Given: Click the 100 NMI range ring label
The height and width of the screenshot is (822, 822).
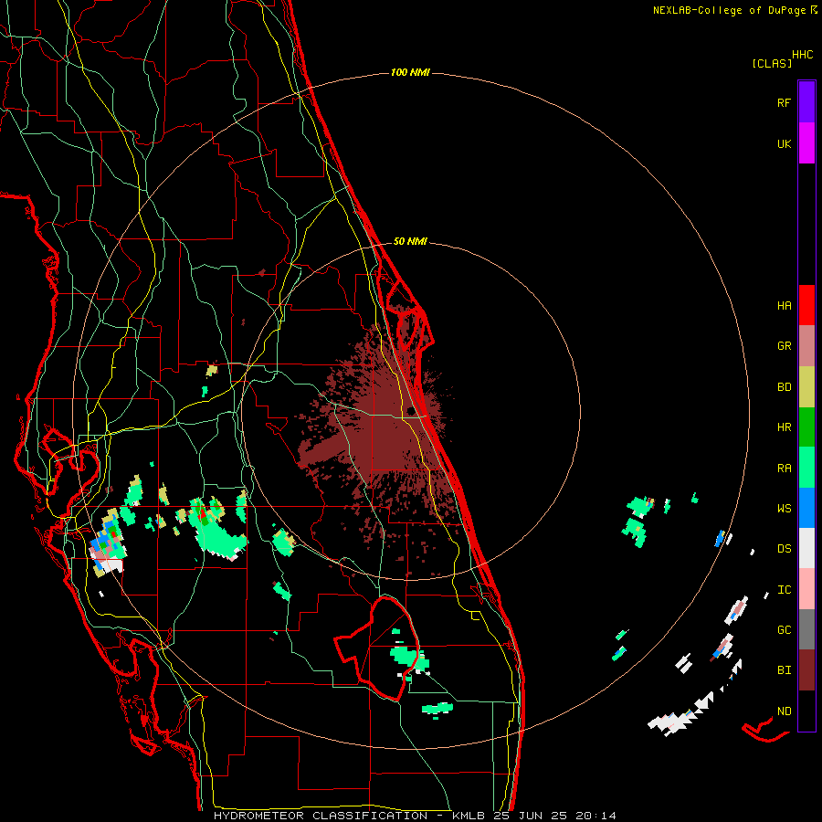Looking at the screenshot, I should coord(410,72).
